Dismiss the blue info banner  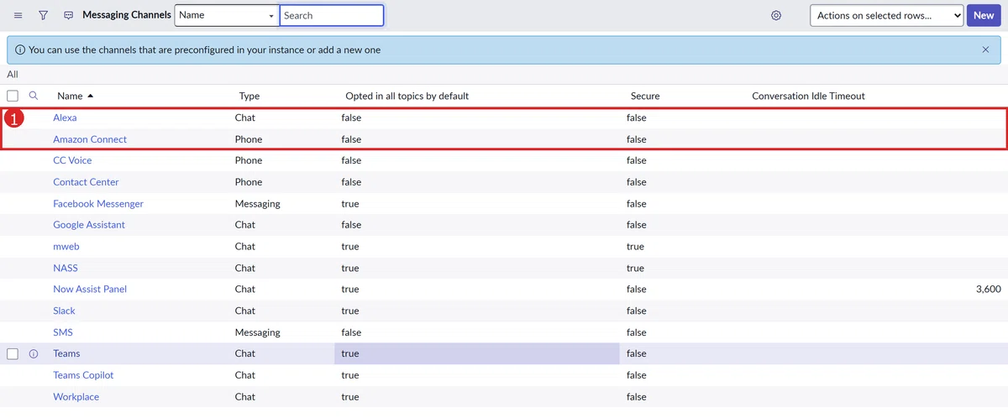pos(985,50)
